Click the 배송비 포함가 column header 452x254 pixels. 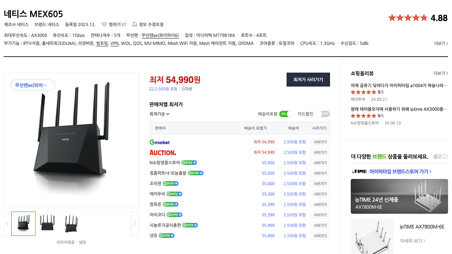coord(255,128)
